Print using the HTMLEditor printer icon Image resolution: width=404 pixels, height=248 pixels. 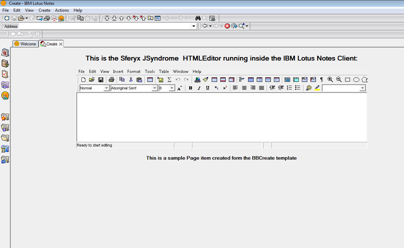[x=111, y=79]
